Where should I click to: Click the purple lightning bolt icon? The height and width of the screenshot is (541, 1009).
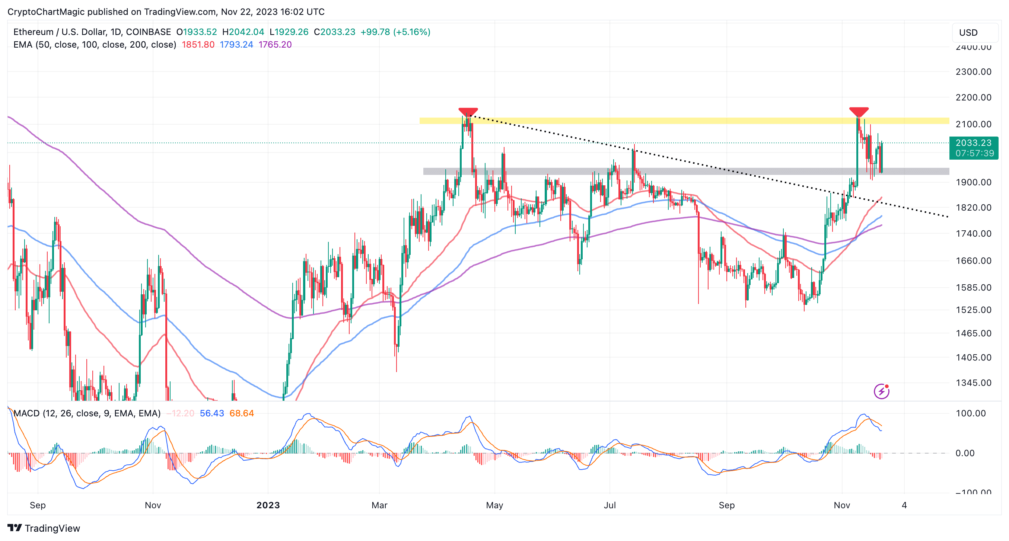coord(881,391)
